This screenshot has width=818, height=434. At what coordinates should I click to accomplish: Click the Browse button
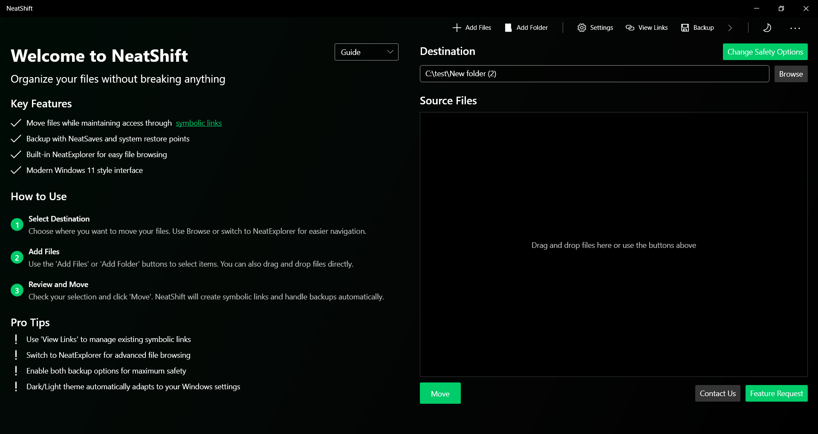pos(791,74)
